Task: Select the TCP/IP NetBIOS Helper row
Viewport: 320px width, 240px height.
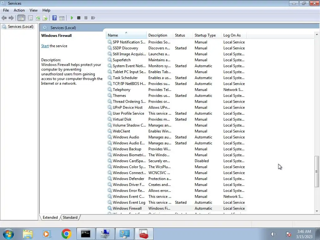Action: pos(176,84)
